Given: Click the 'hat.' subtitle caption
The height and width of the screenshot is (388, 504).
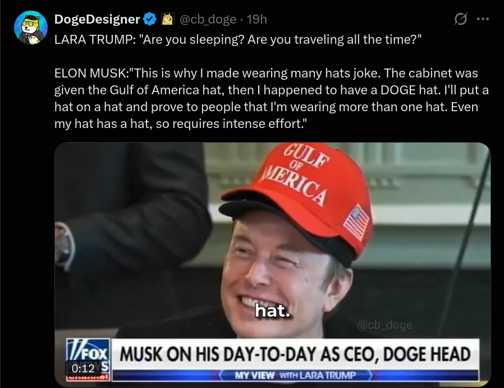Looking at the screenshot, I should pos(273,311).
